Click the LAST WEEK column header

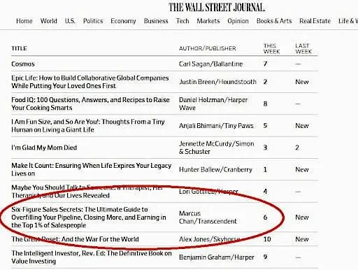coord(303,48)
